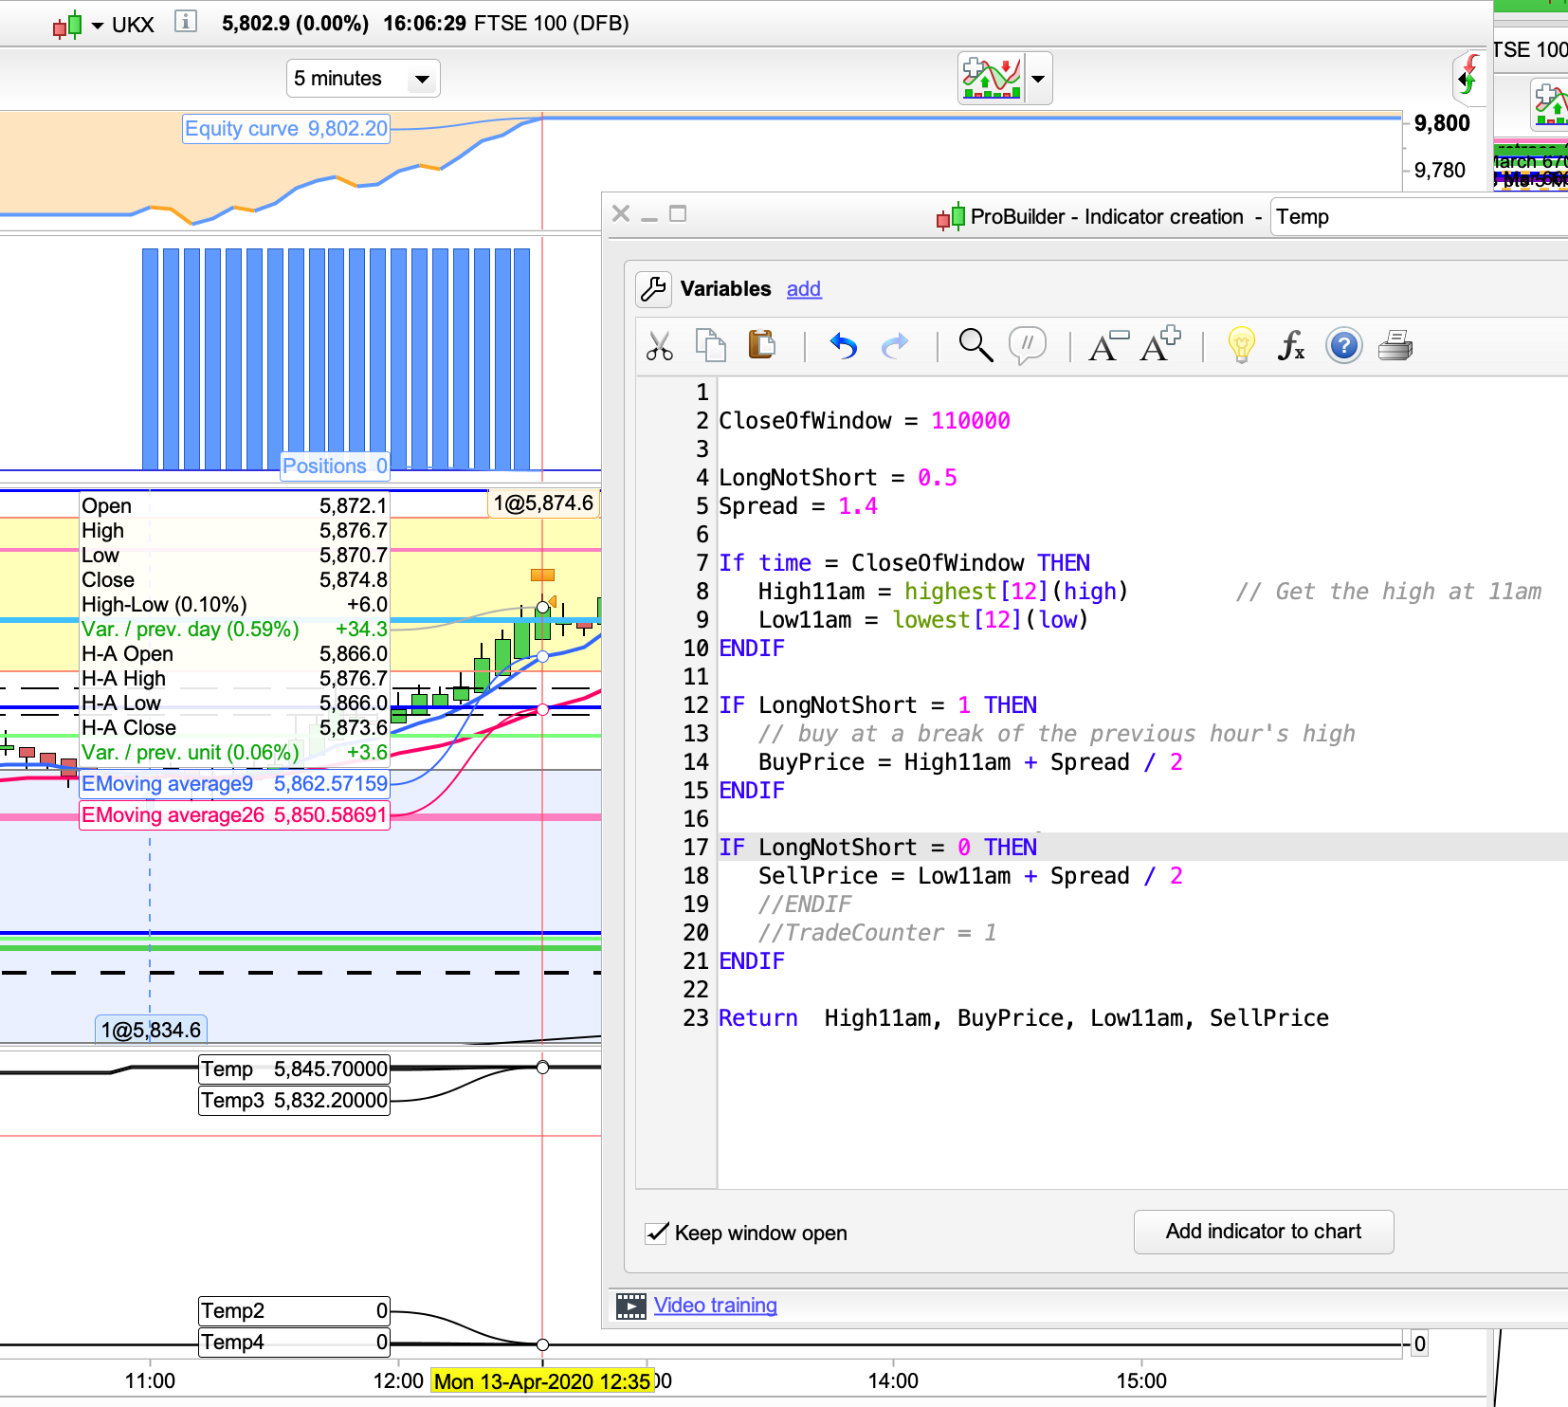This screenshot has width=1568, height=1407.
Task: Click the Copy icon in editor toolbar
Action: click(710, 346)
